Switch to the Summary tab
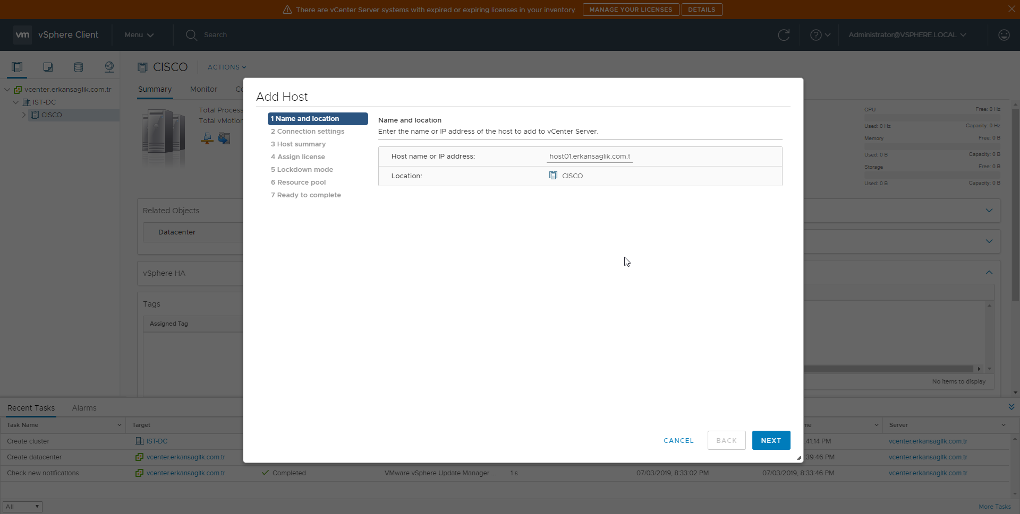 [x=155, y=89]
